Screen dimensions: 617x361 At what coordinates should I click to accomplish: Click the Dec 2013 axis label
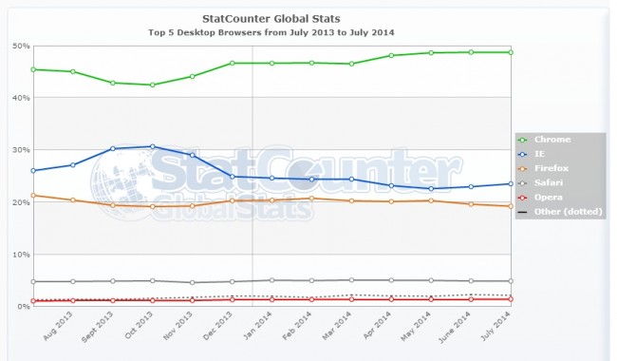tap(217, 326)
